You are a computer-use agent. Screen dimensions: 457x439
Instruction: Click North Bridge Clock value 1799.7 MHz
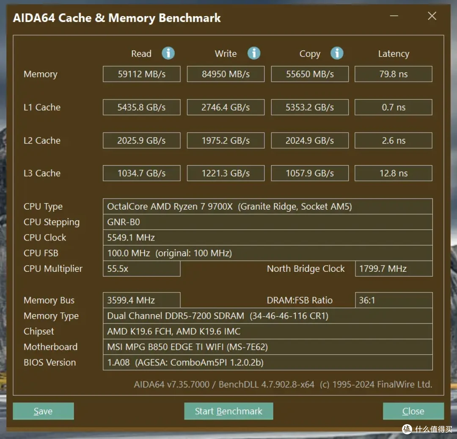pyautogui.click(x=394, y=268)
